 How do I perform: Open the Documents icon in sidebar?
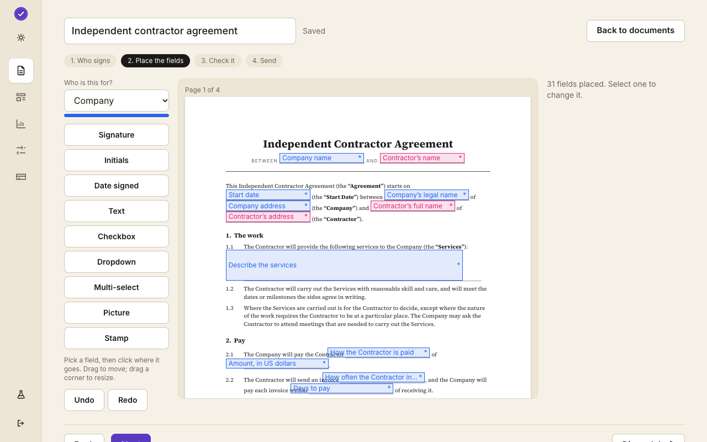(21, 71)
